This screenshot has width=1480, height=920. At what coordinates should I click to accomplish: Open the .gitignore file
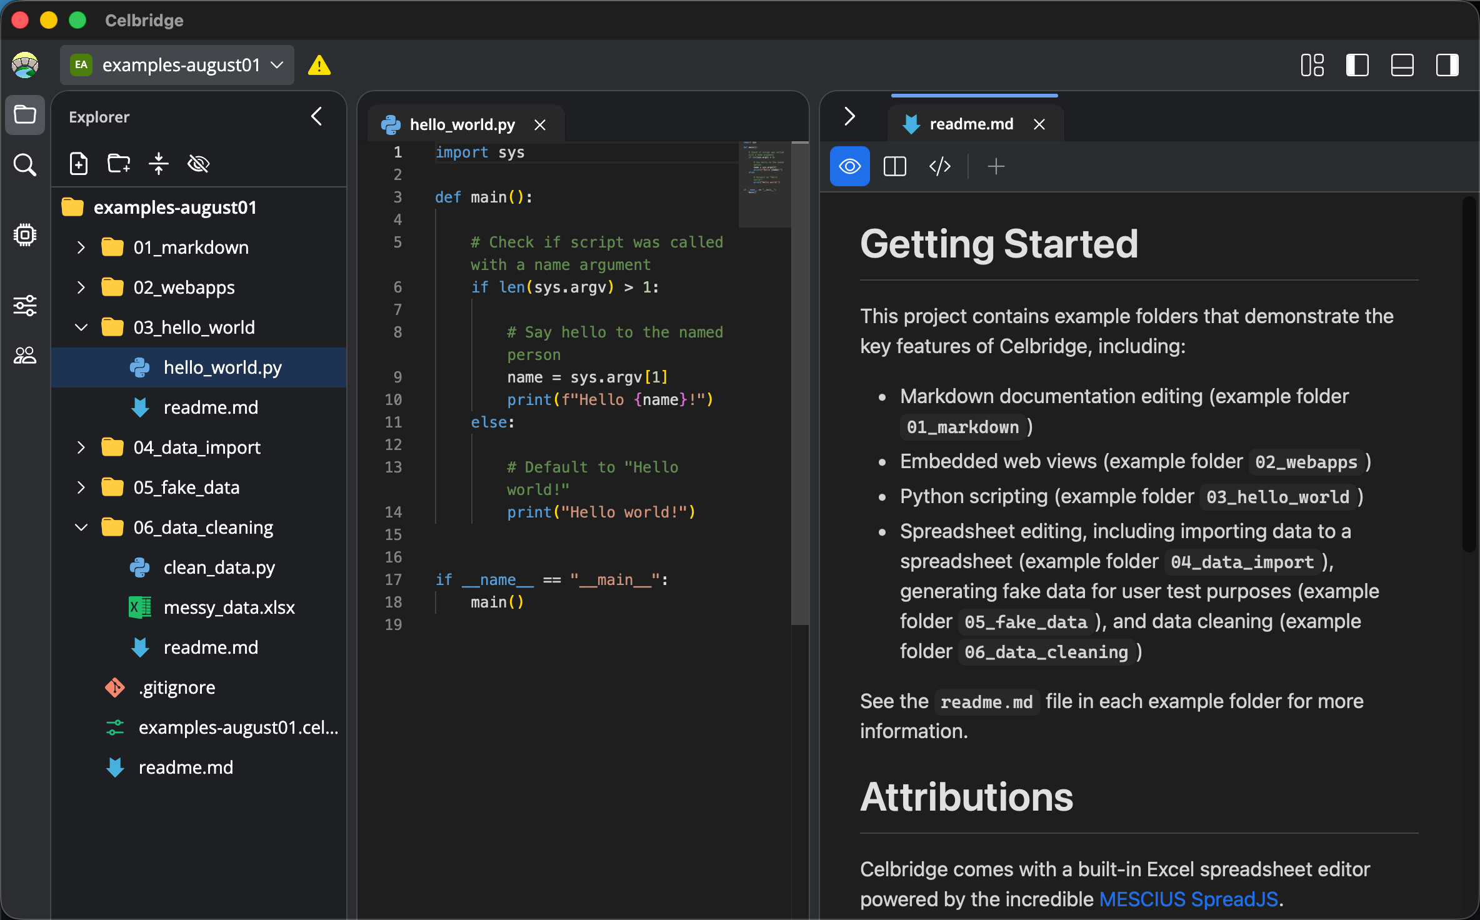click(177, 687)
